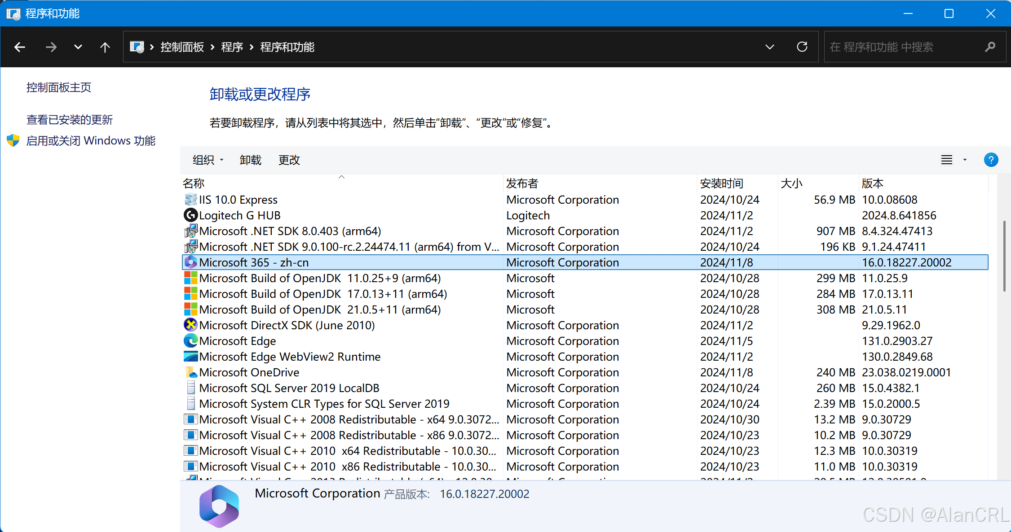
Task: Click the shield icon beside Windows 功能
Action: (13, 140)
